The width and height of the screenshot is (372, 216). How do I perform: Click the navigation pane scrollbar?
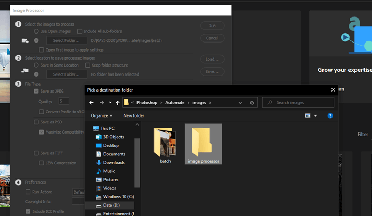click(x=137, y=163)
